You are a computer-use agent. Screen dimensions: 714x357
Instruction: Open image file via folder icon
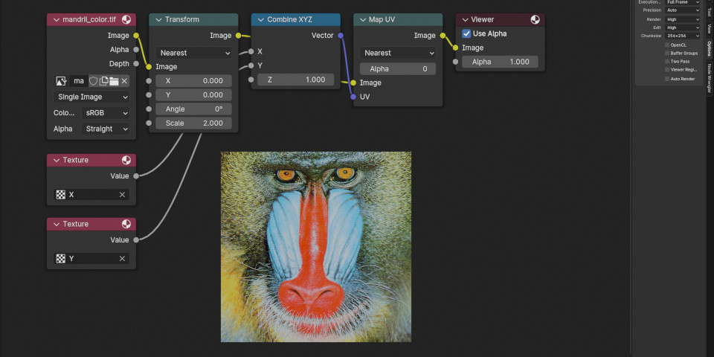pos(114,80)
